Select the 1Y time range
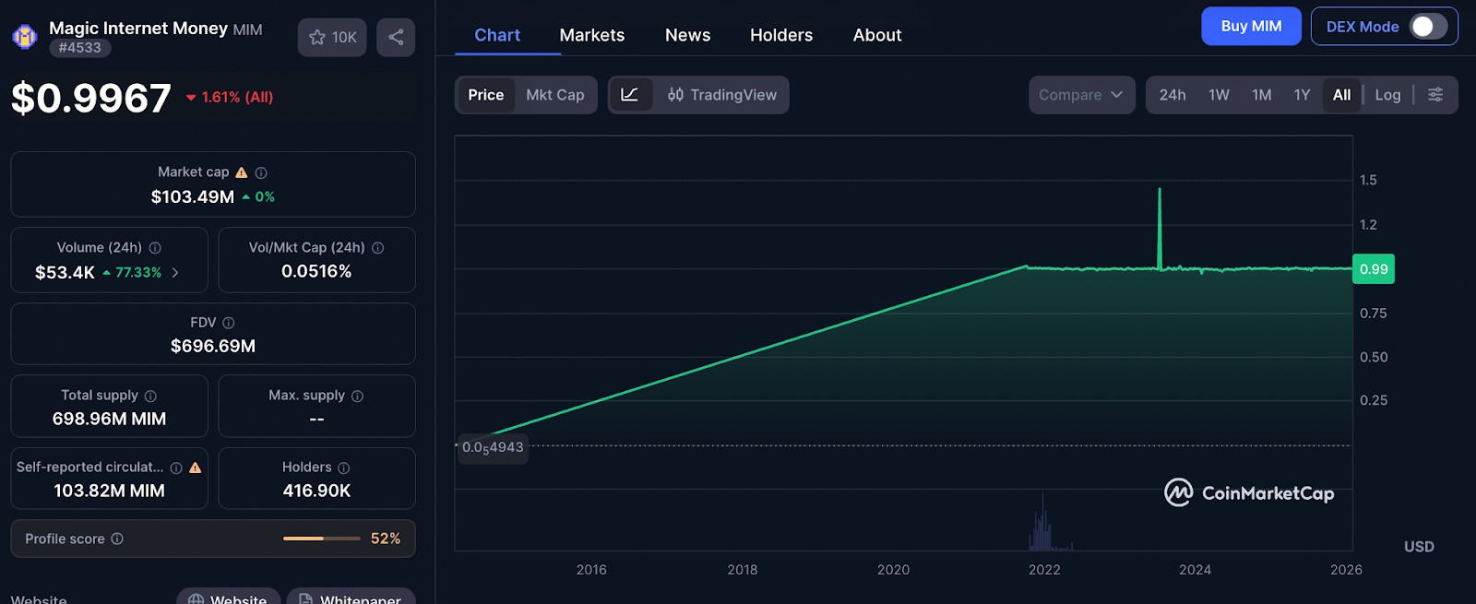 pos(1302,95)
